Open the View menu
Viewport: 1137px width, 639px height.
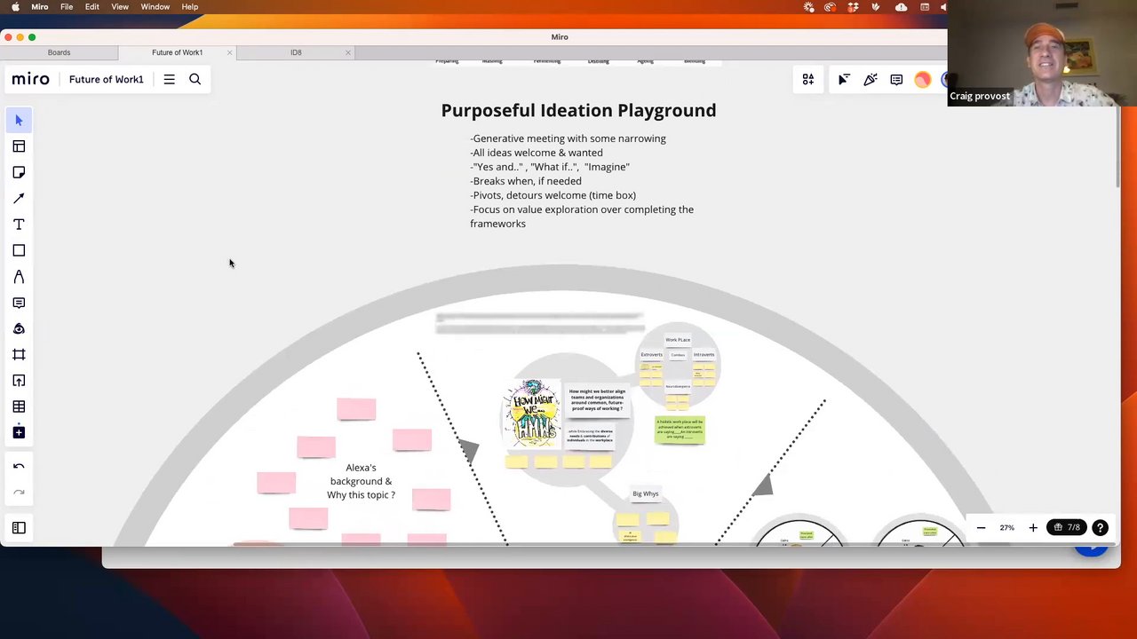[120, 7]
